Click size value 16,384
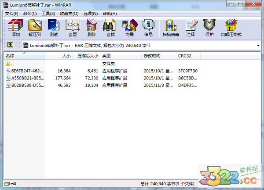The width and height of the screenshot is (264, 190). tap(64, 71)
